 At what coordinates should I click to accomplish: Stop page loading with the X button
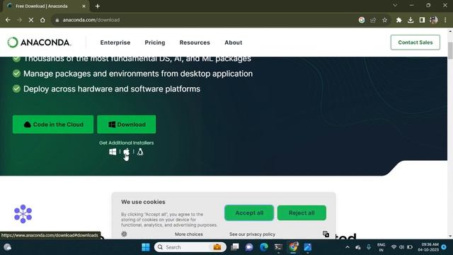pyautogui.click(x=31, y=20)
